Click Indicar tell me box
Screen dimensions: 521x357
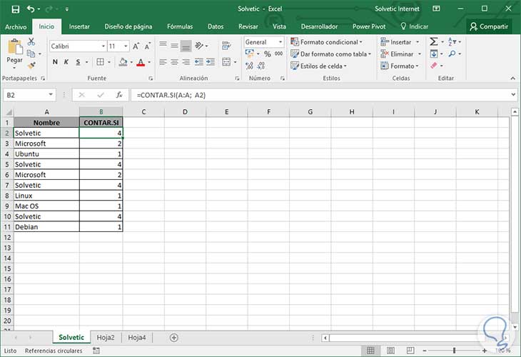(415, 26)
